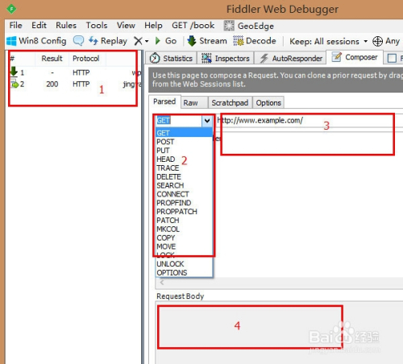
Task: Choose PATCH from the method list
Action: pos(184,220)
